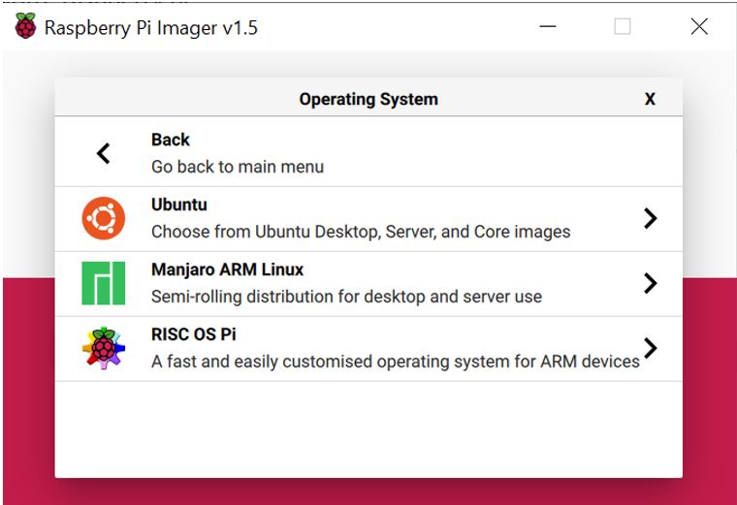
Task: Click "Semi-rolling distribution" description text
Action: (x=346, y=297)
